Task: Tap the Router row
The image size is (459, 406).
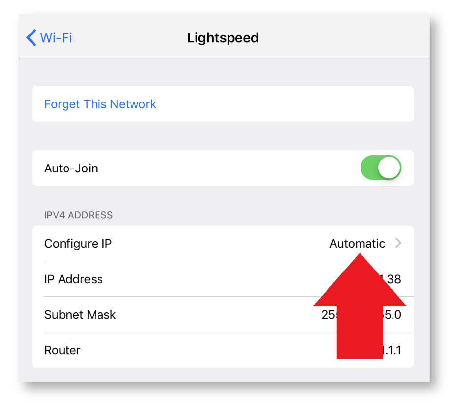Action: point(223,350)
